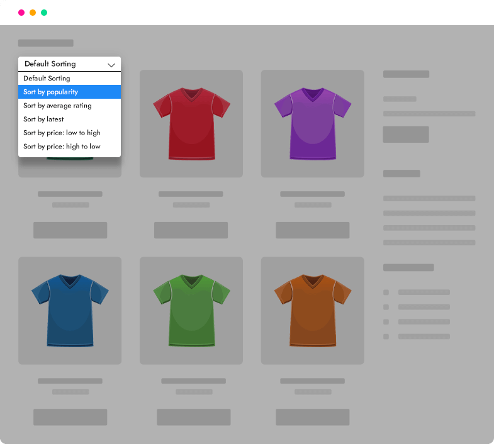Click the button under the red t-shirt

tap(191, 230)
